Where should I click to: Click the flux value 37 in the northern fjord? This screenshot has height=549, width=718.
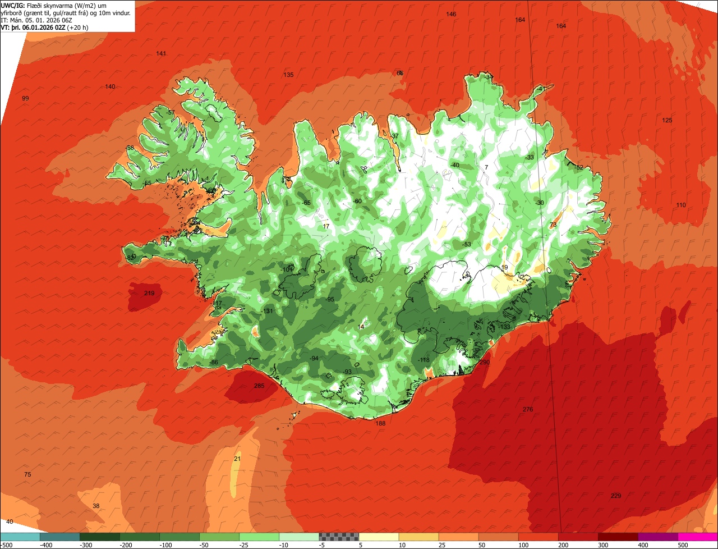(395, 136)
